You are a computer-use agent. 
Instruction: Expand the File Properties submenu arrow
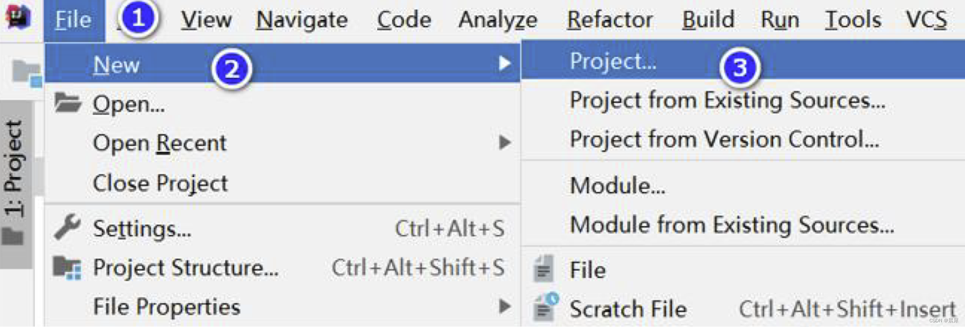505,306
